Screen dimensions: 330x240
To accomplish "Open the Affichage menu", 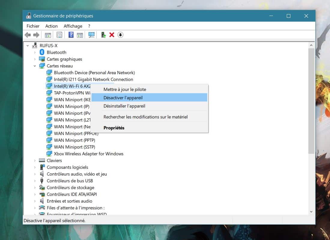I will pyautogui.click(x=73, y=26).
